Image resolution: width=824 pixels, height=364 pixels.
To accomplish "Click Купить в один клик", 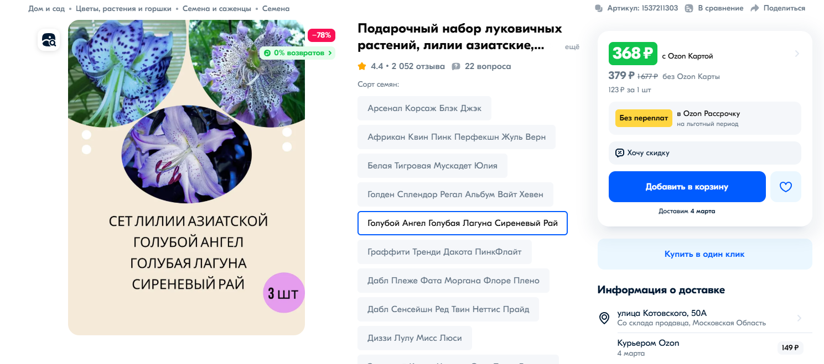I will [x=704, y=254].
